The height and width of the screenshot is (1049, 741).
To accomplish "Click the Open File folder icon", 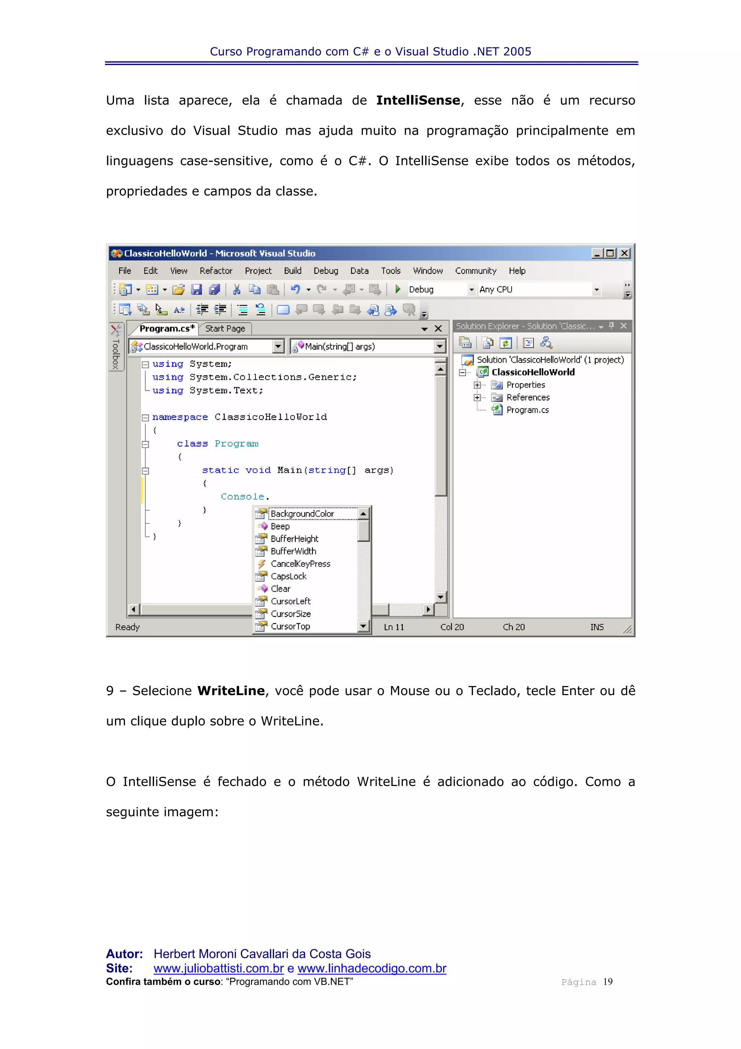I will tap(178, 289).
